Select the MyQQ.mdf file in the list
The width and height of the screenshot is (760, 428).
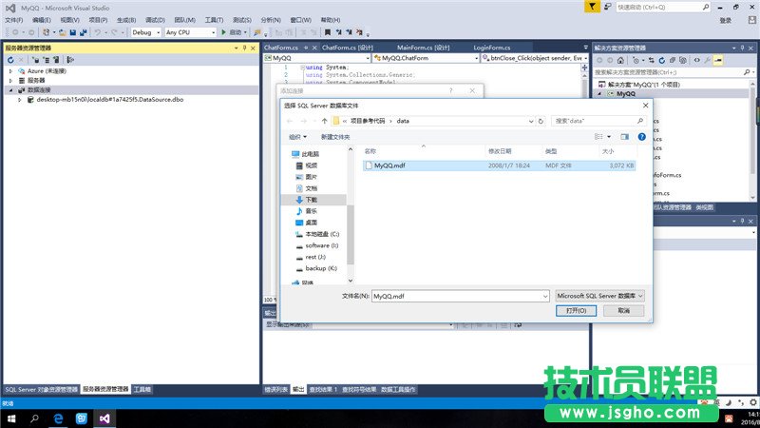pyautogui.click(x=500, y=165)
